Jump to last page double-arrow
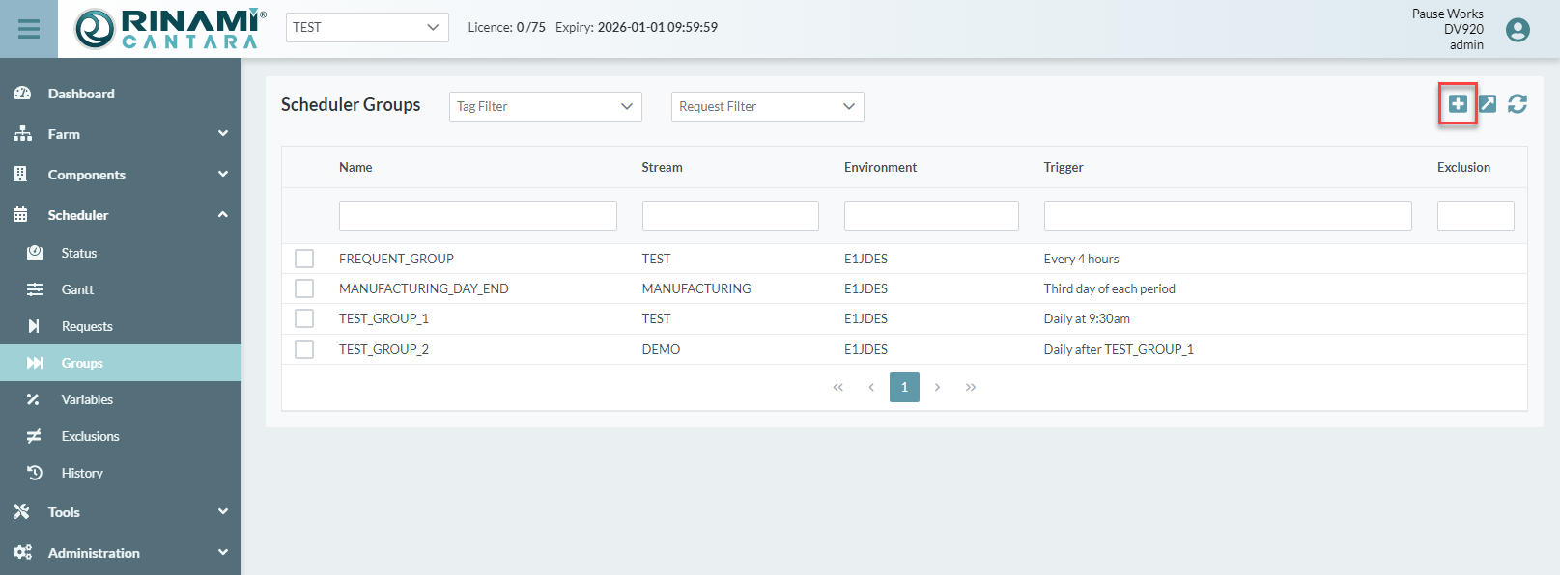 point(970,387)
